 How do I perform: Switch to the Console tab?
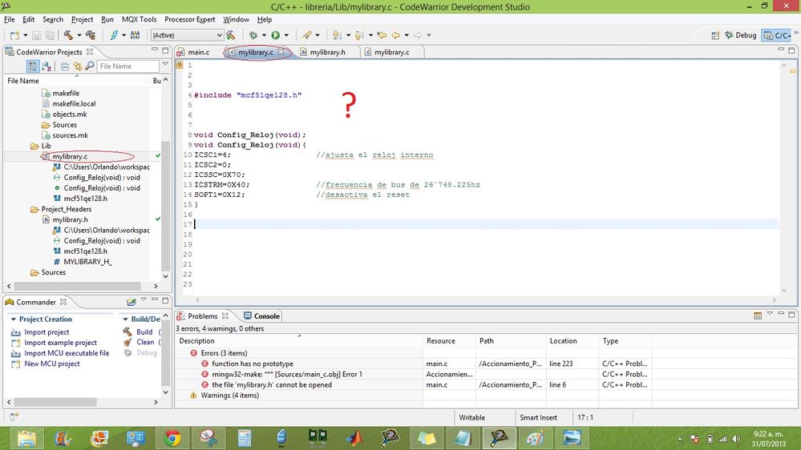tap(262, 316)
